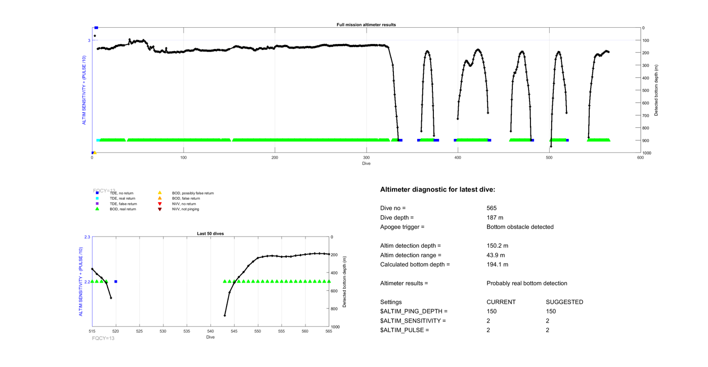
Task: Click the 'Altimeter results =' label
Action: (404, 283)
